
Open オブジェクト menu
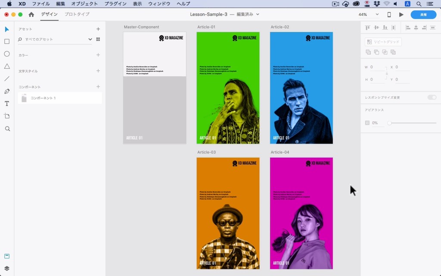[84, 3]
